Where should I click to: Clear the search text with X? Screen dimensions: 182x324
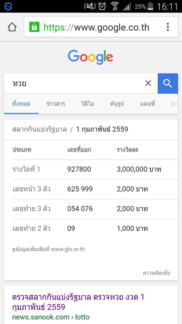[148, 83]
